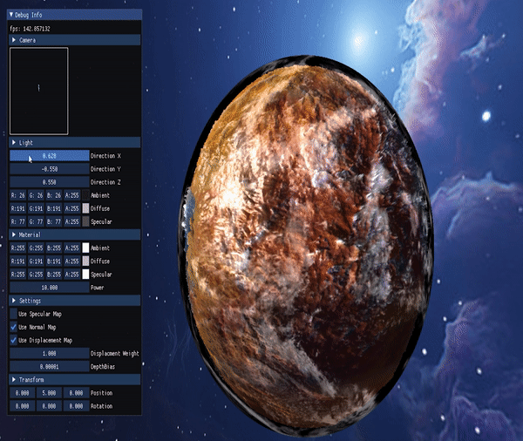Image resolution: width=523 pixels, height=441 pixels.
Task: Enable the Use Specular Map checkbox
Action: [x=13, y=314]
